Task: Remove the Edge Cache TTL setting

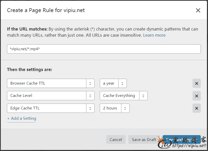Action: [x=197, y=108]
